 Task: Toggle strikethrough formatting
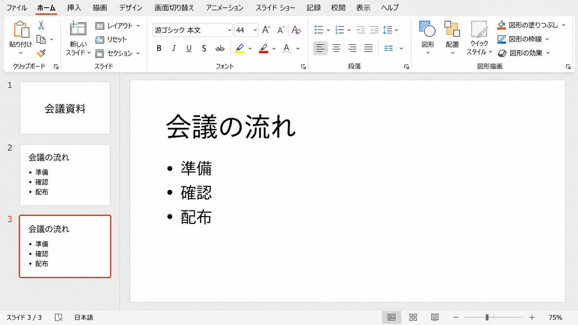(x=220, y=48)
